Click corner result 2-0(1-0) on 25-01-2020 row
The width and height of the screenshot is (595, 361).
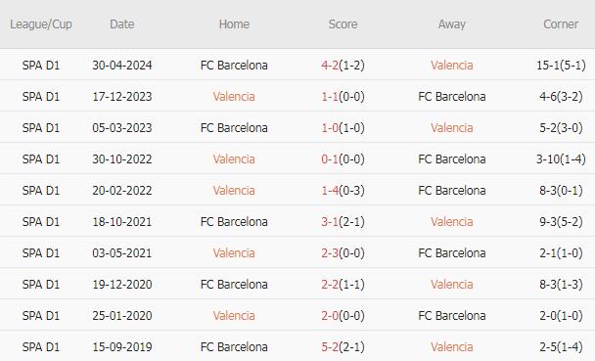pyautogui.click(x=561, y=315)
